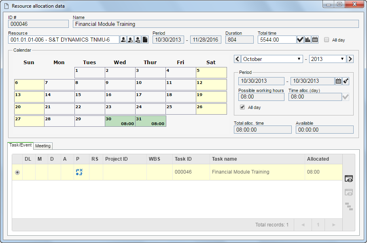Viewport: 367px width, 243px height.
Task: Click the Time alloc.(day) field
Action: [x=315, y=96]
